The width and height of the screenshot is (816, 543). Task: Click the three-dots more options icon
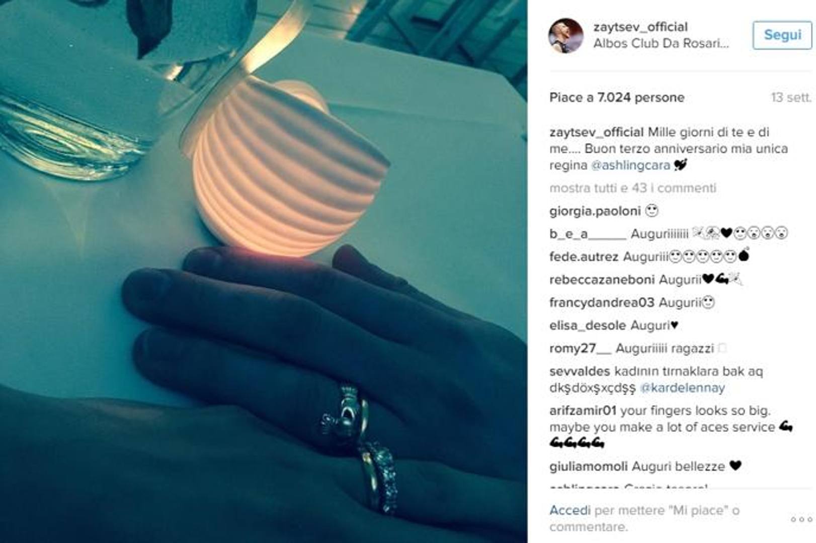coord(801,519)
